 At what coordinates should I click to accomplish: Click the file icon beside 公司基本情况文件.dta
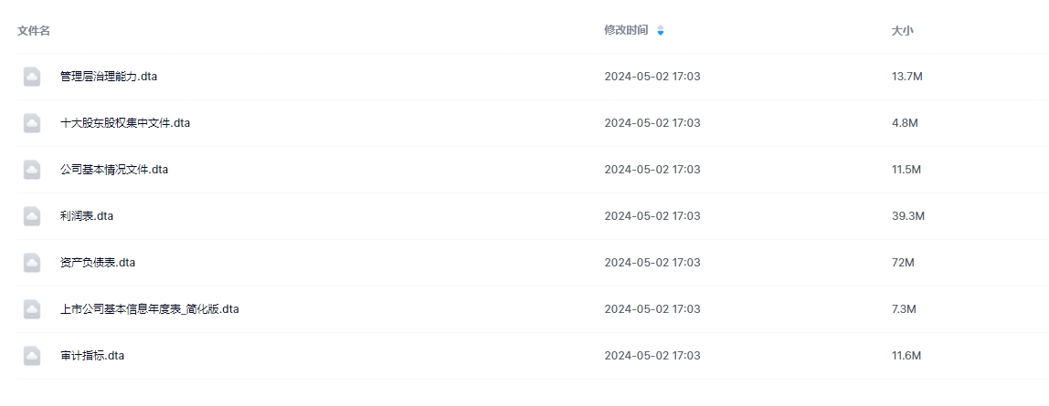pos(32,170)
